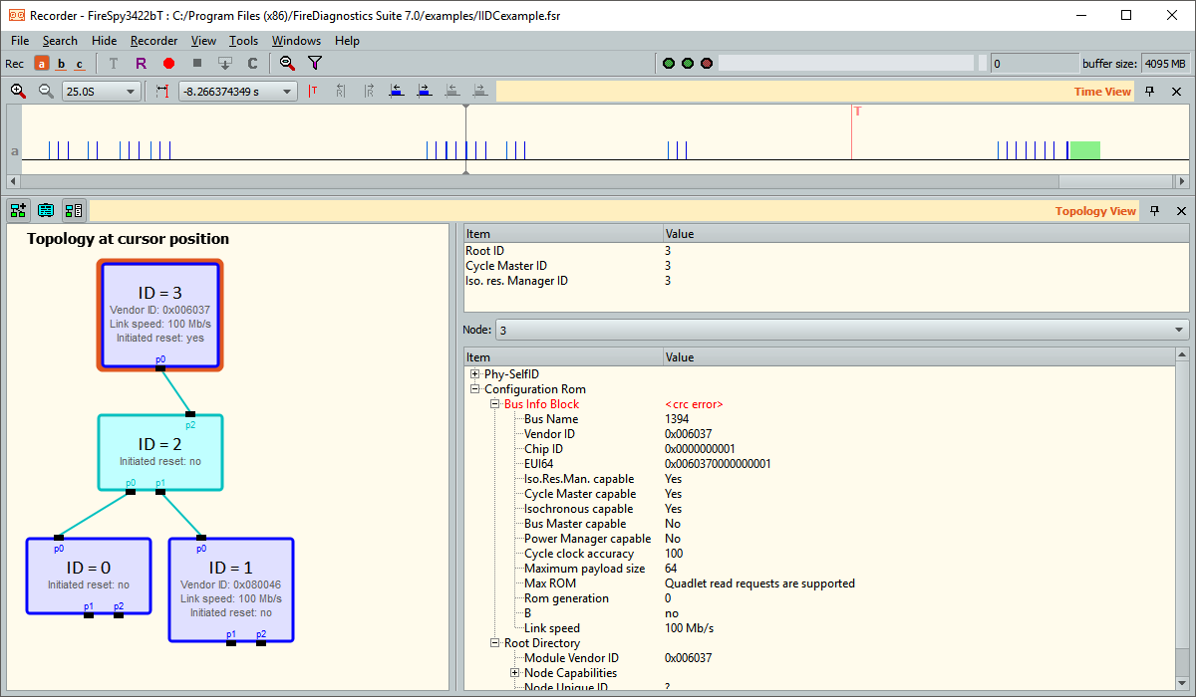Select the Cycle Master ID row
The width and height of the screenshot is (1196, 697).
coord(826,266)
